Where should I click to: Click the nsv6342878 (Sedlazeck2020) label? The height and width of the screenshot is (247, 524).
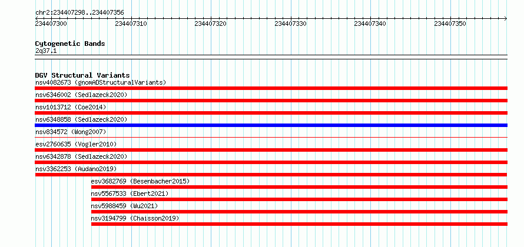81,156
